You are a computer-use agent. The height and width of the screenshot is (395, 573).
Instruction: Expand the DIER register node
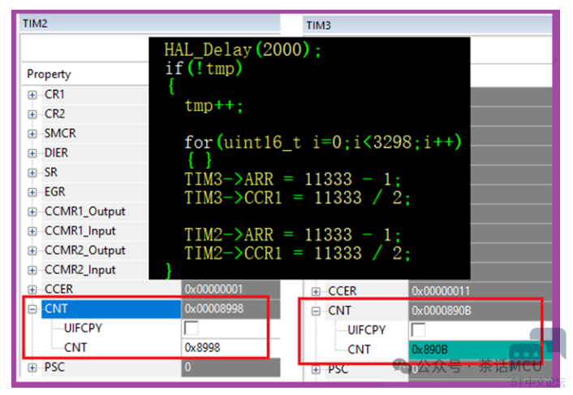point(32,153)
